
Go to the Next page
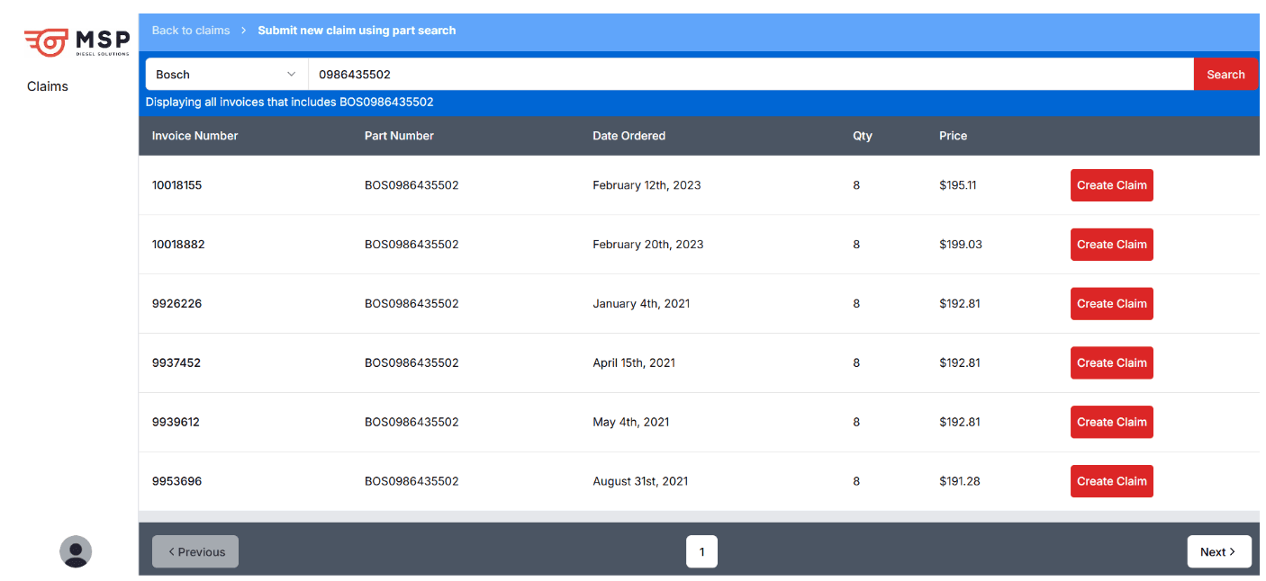[x=1218, y=552]
